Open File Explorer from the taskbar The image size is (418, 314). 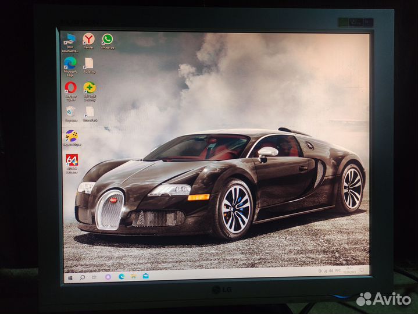pos(134,276)
